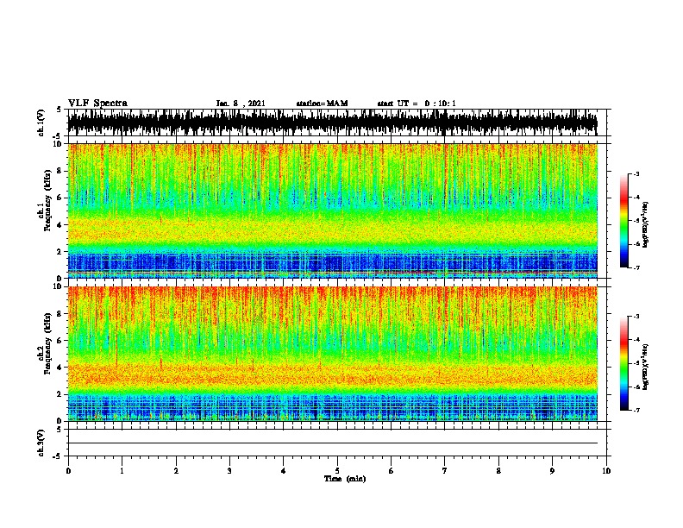The height and width of the screenshot is (528, 683).
Task: Click the ch.1 spectrogram color scale bar
Action: point(624,221)
